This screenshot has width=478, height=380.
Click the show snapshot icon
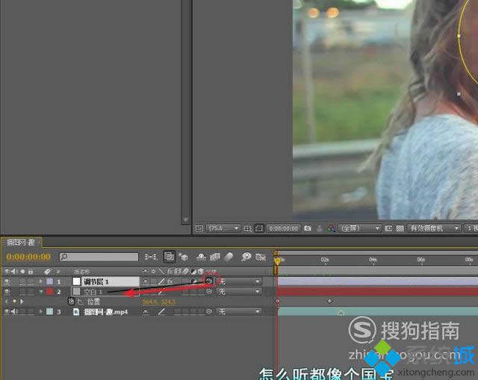pyautogui.click(x=319, y=228)
